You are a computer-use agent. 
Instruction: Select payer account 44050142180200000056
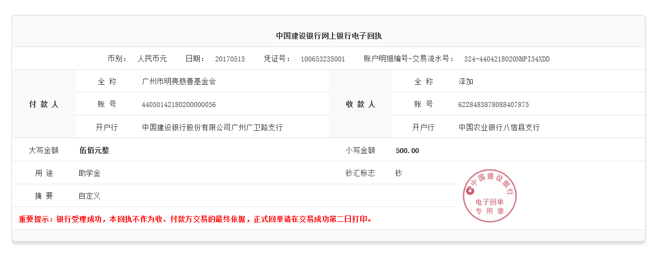[179, 105]
